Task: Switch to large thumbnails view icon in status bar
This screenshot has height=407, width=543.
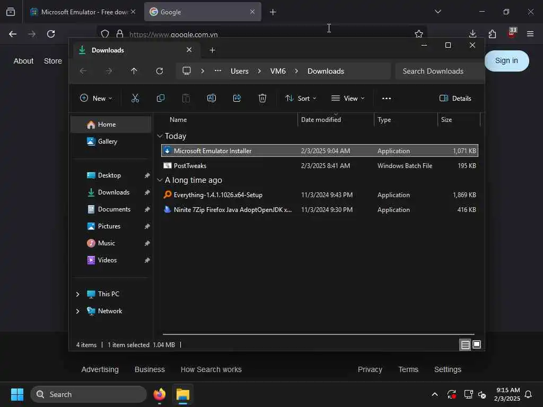Action: tap(477, 344)
